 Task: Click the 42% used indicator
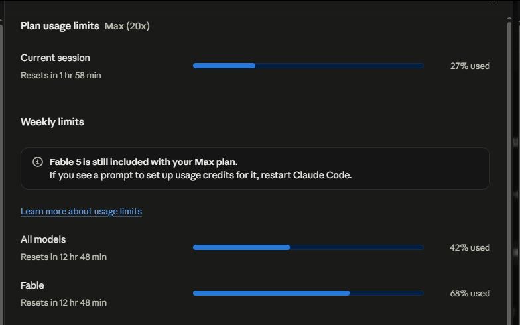470,248
